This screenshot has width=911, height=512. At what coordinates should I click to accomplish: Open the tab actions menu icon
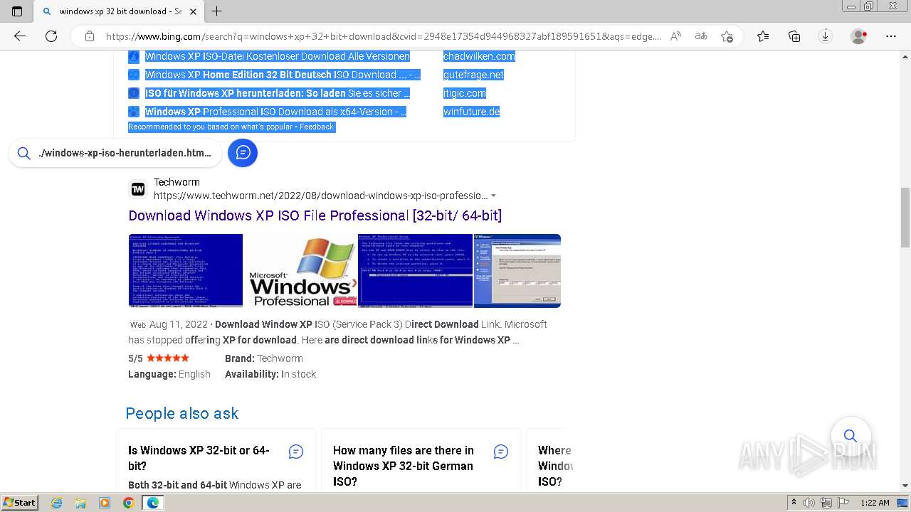(x=17, y=11)
